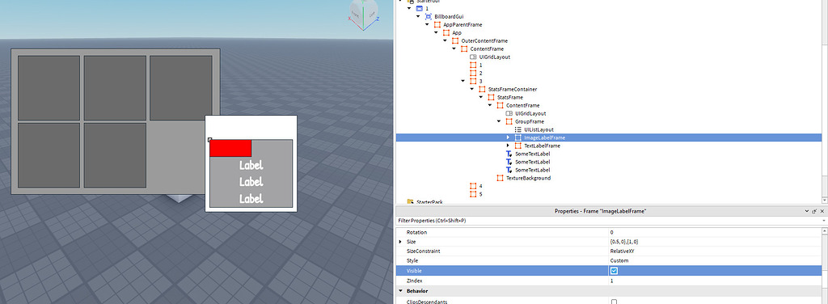Enable the ClipsDescendants checkbox
This screenshot has height=304, width=828.
click(x=614, y=302)
